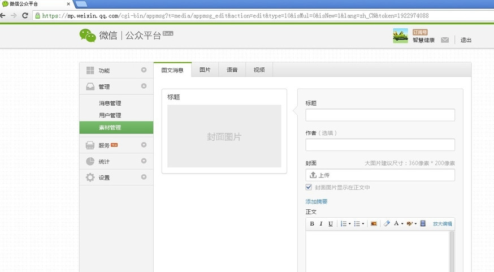Open the mail envelope icon in header

(x=445, y=40)
